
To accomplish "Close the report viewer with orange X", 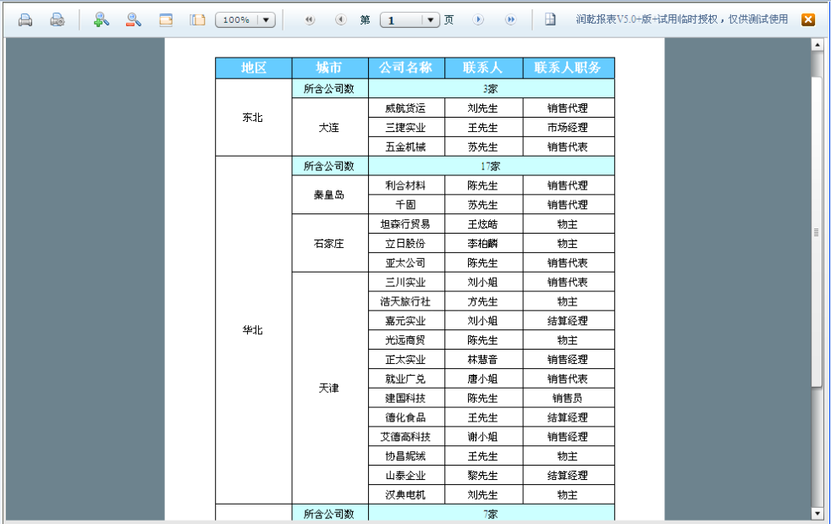I will pyautogui.click(x=808, y=20).
